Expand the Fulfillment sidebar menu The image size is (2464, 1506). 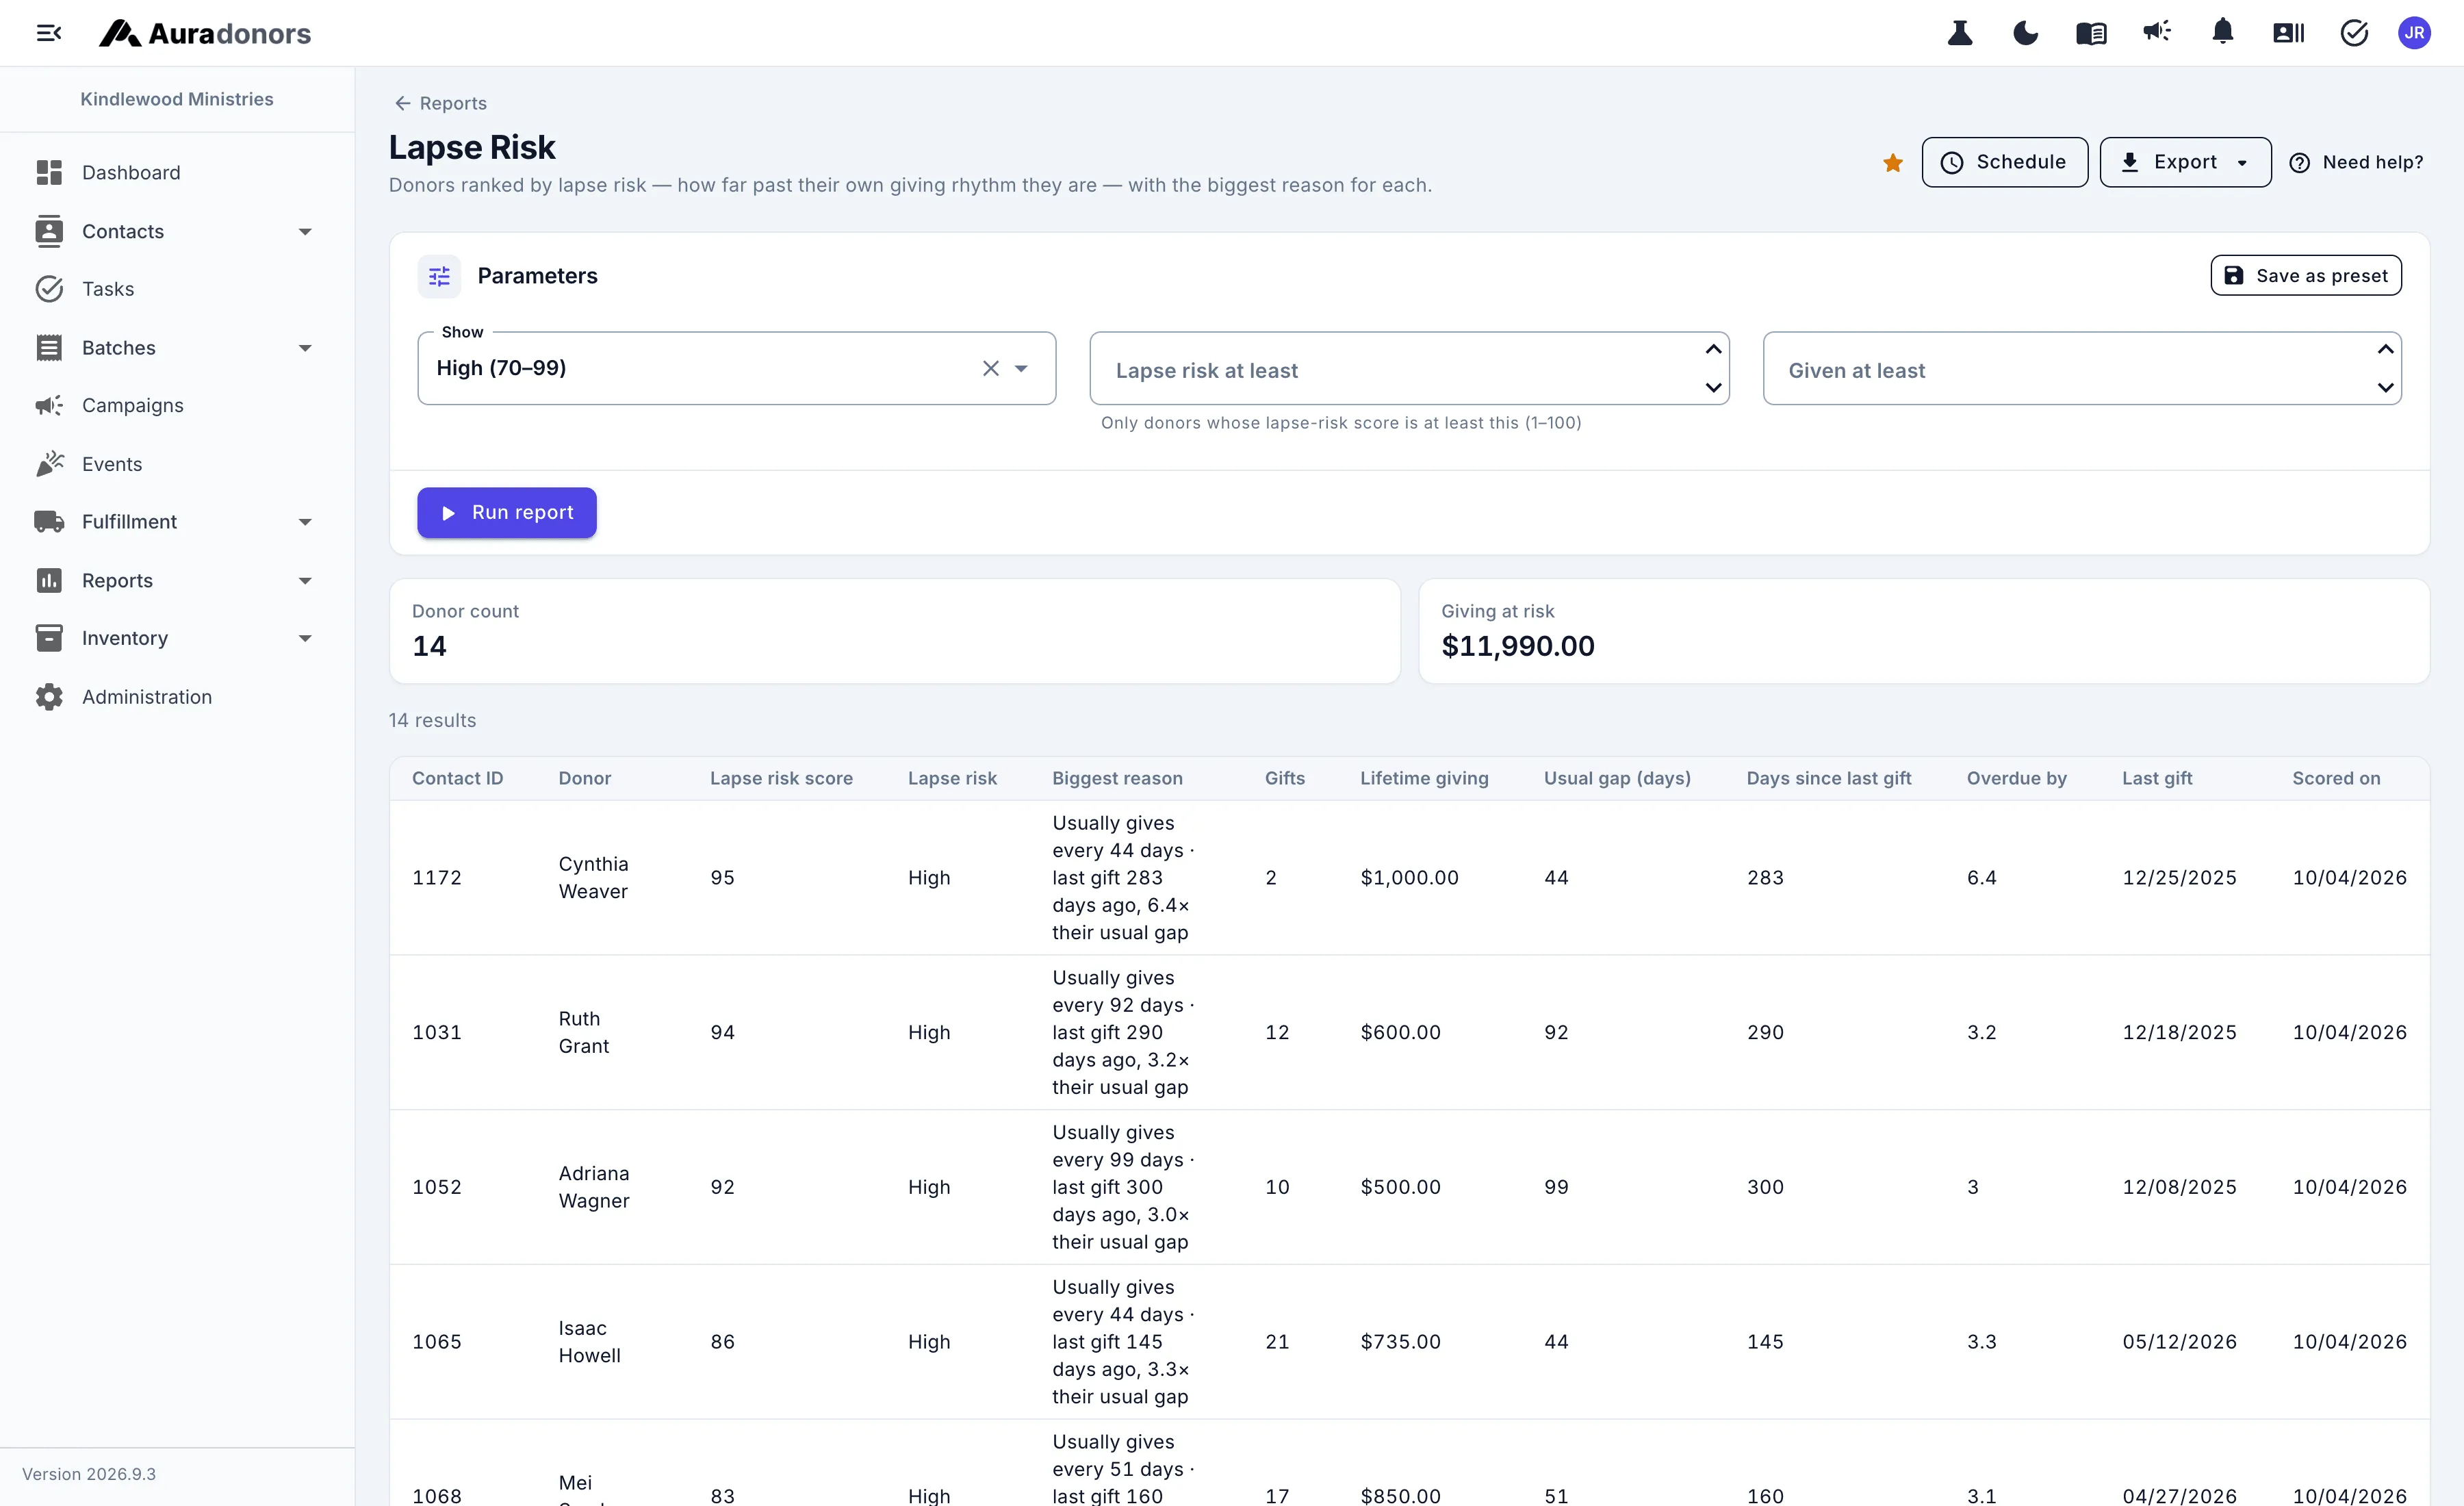(177, 522)
